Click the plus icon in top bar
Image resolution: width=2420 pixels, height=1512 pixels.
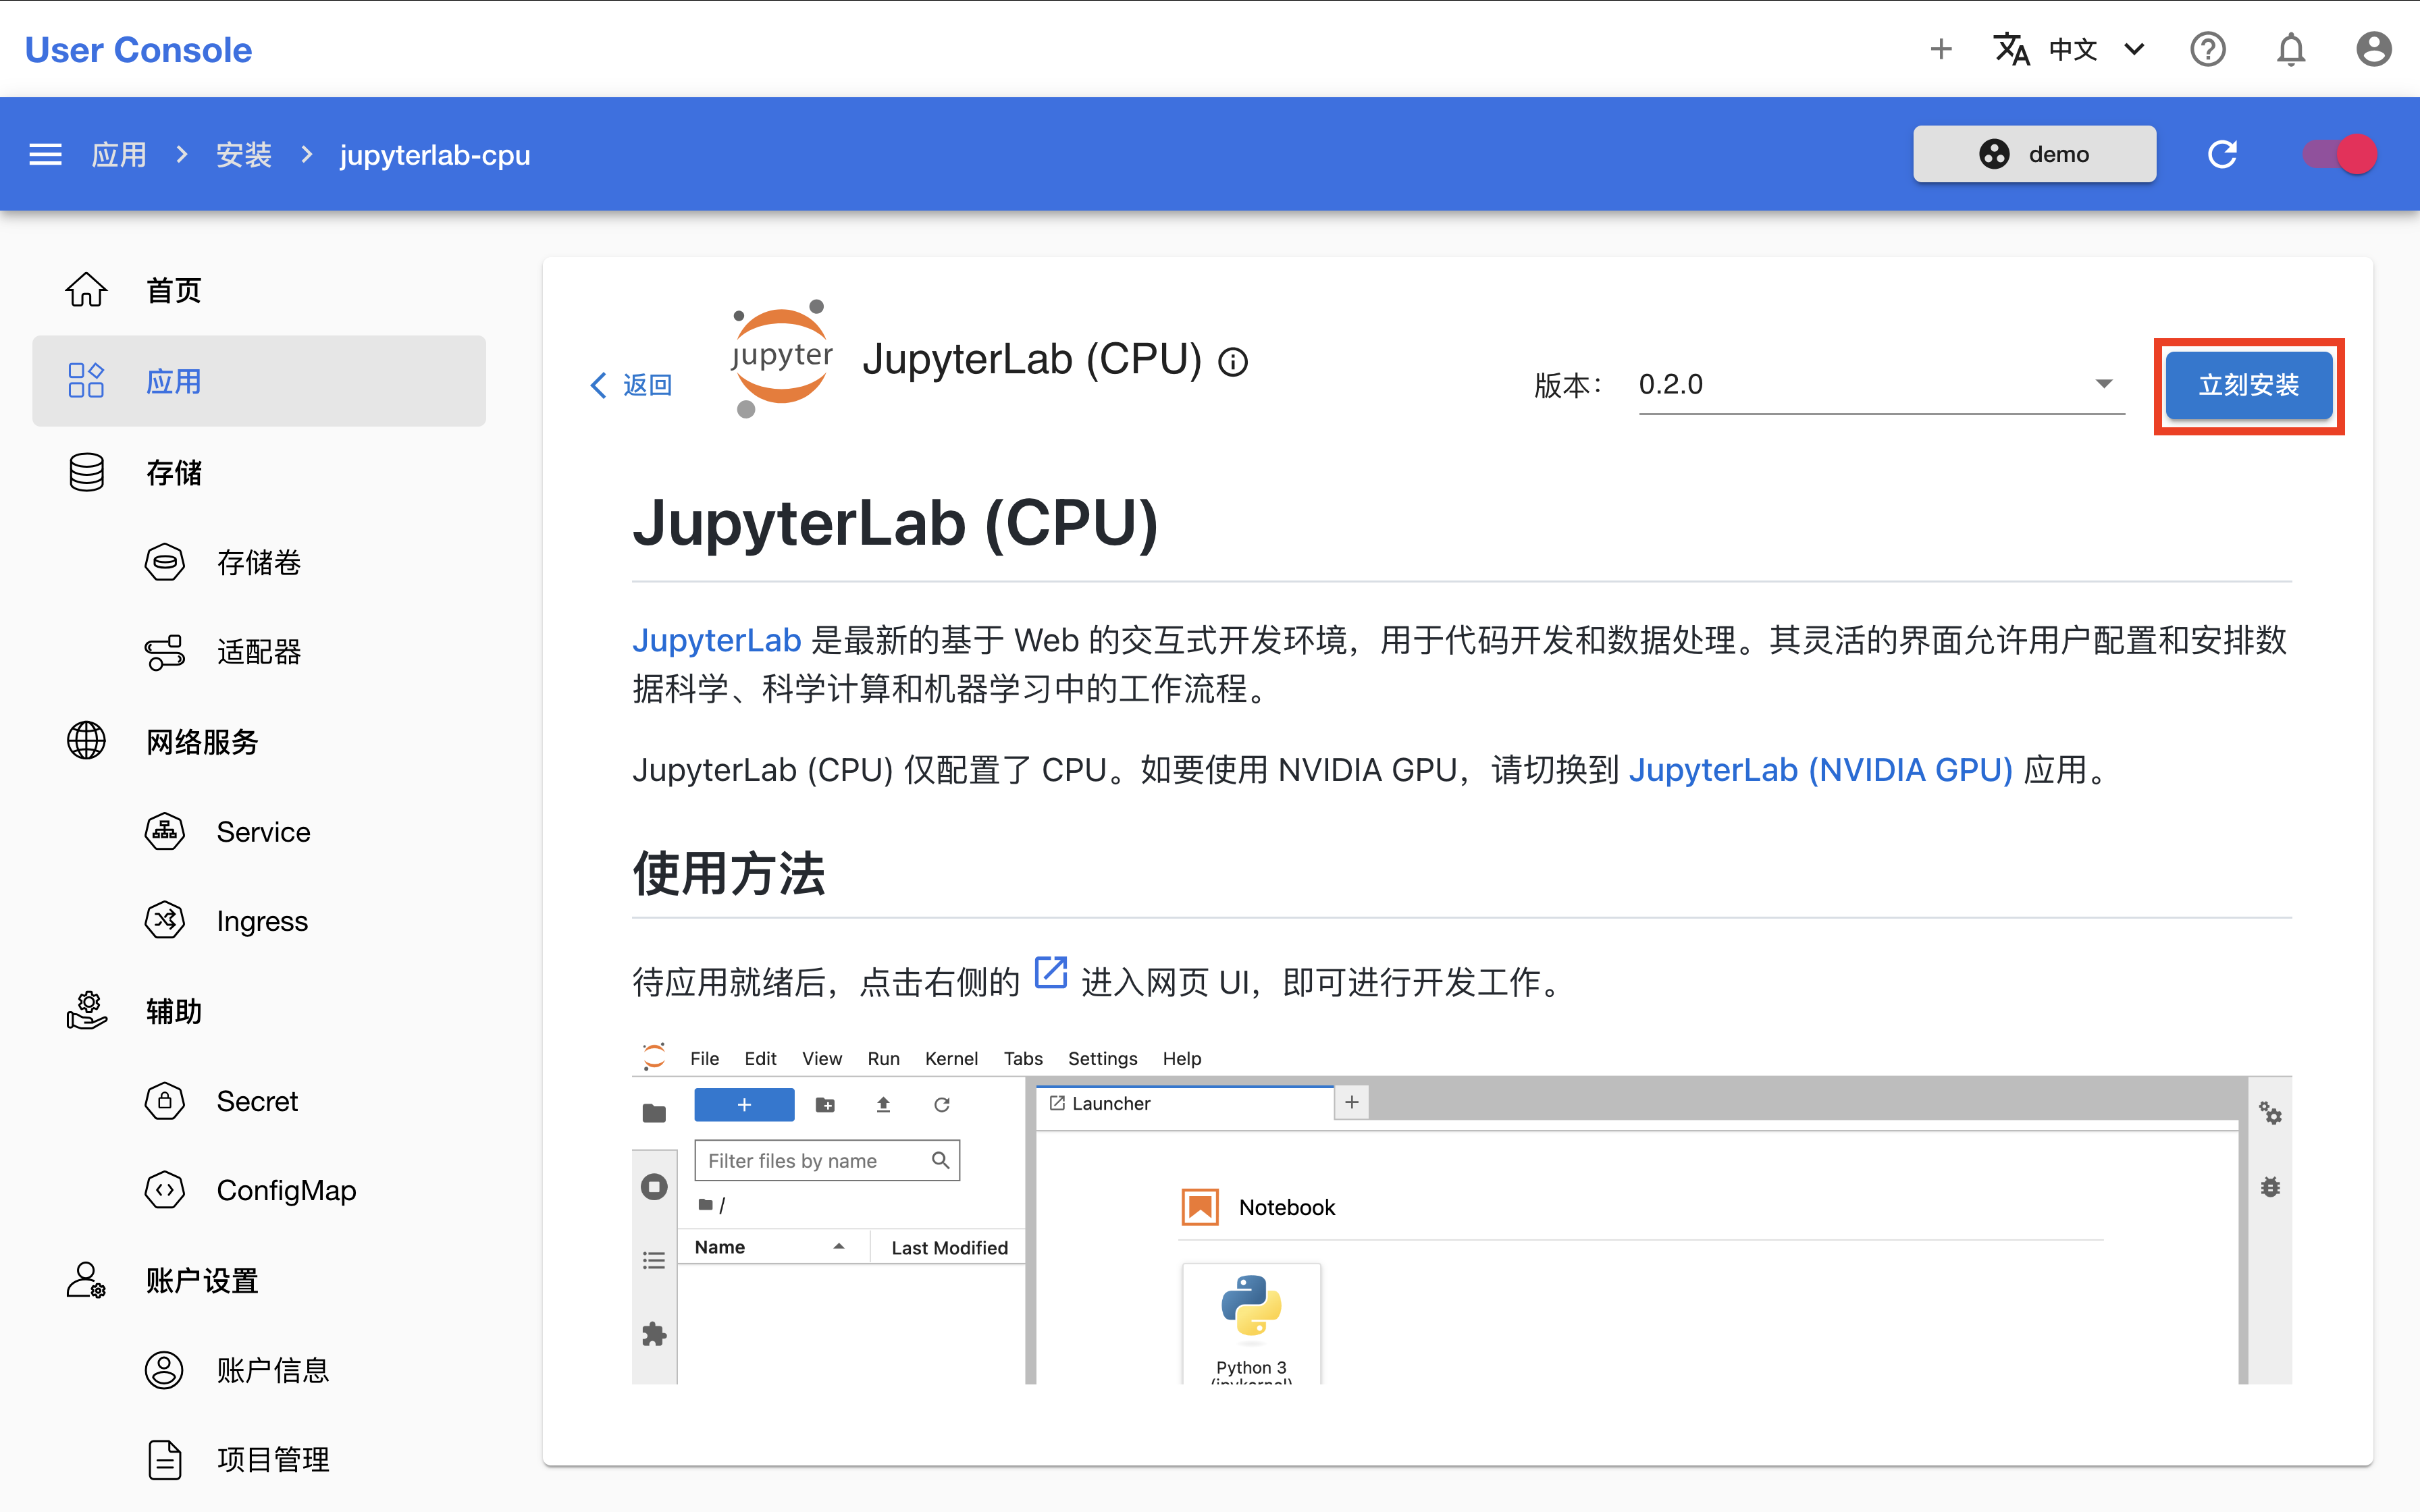1940,49
